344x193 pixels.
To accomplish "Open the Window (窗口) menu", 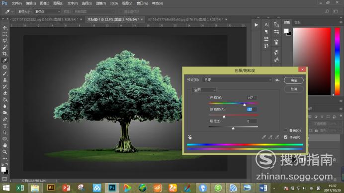I will coord(142,3).
